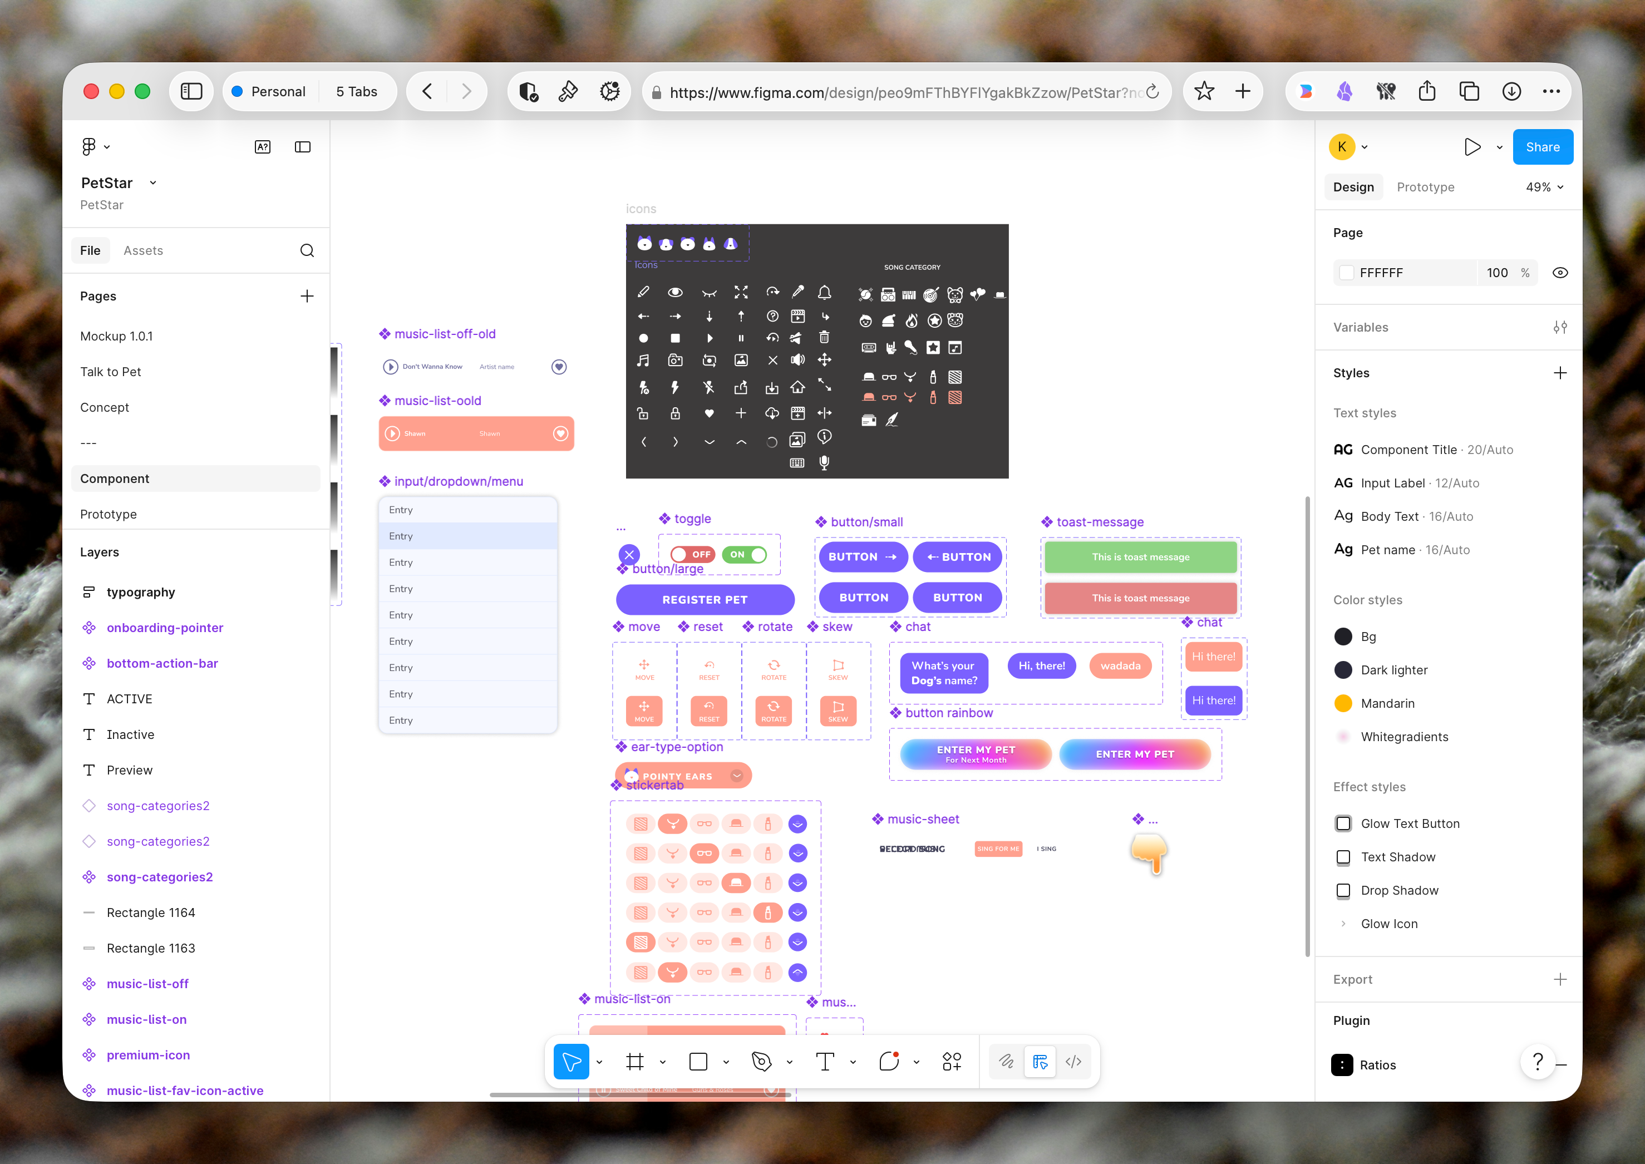1645x1164 pixels.
Task: Select Glow Text Button effect style
Action: 1396,823
